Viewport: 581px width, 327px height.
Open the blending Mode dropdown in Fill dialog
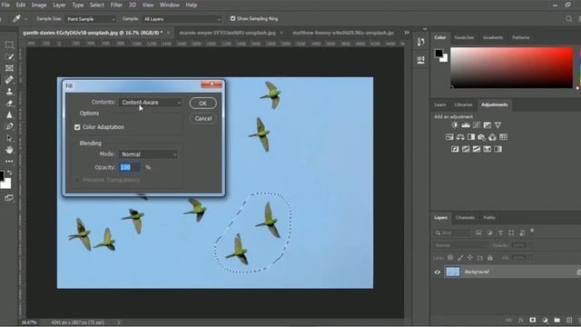point(148,154)
